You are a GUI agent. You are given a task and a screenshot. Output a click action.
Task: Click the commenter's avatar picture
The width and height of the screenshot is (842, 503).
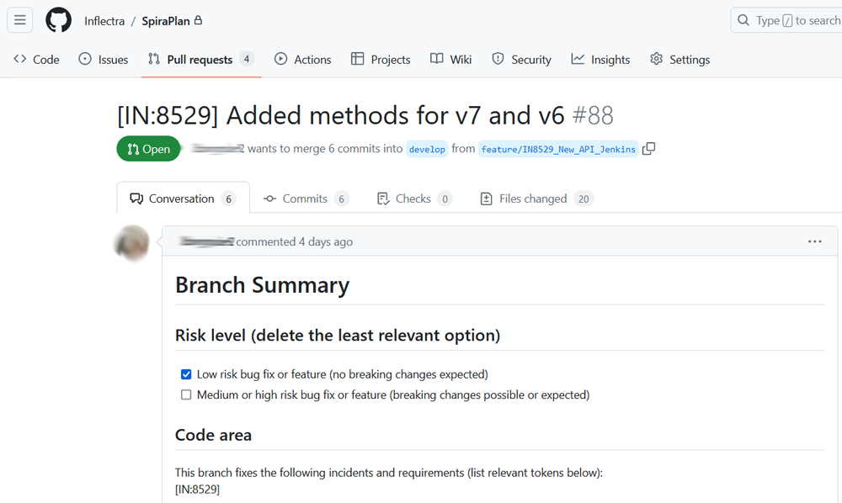tap(131, 243)
